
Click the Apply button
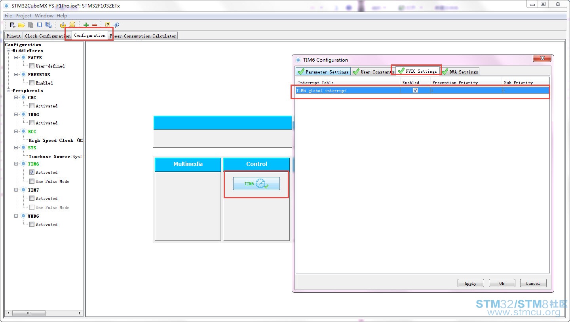pyautogui.click(x=471, y=283)
